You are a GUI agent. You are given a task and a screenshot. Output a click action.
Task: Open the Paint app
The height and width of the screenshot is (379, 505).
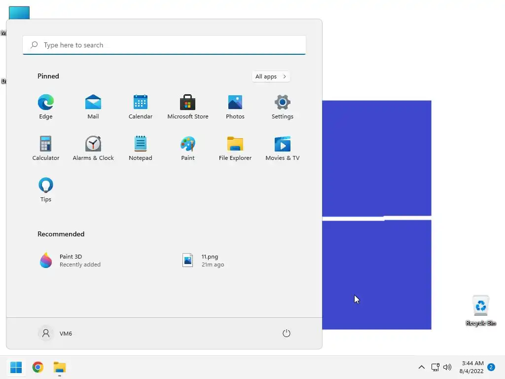coord(188,148)
